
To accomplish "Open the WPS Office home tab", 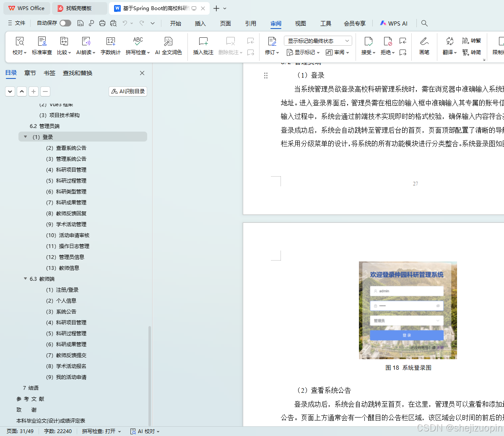I will pyautogui.click(x=27, y=8).
